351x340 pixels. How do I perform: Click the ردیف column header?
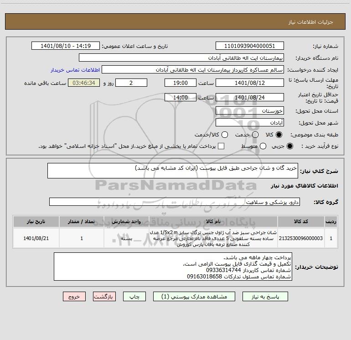click(331, 221)
